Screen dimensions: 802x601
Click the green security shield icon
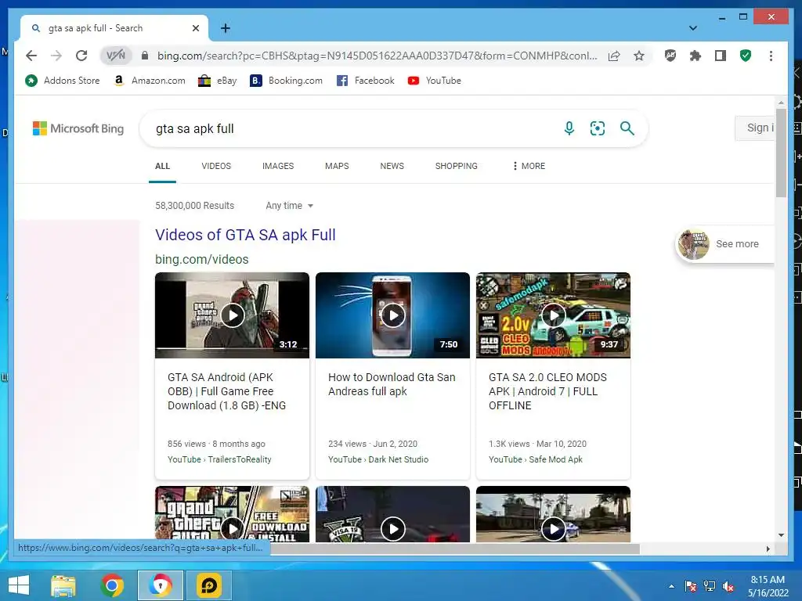pyautogui.click(x=746, y=56)
